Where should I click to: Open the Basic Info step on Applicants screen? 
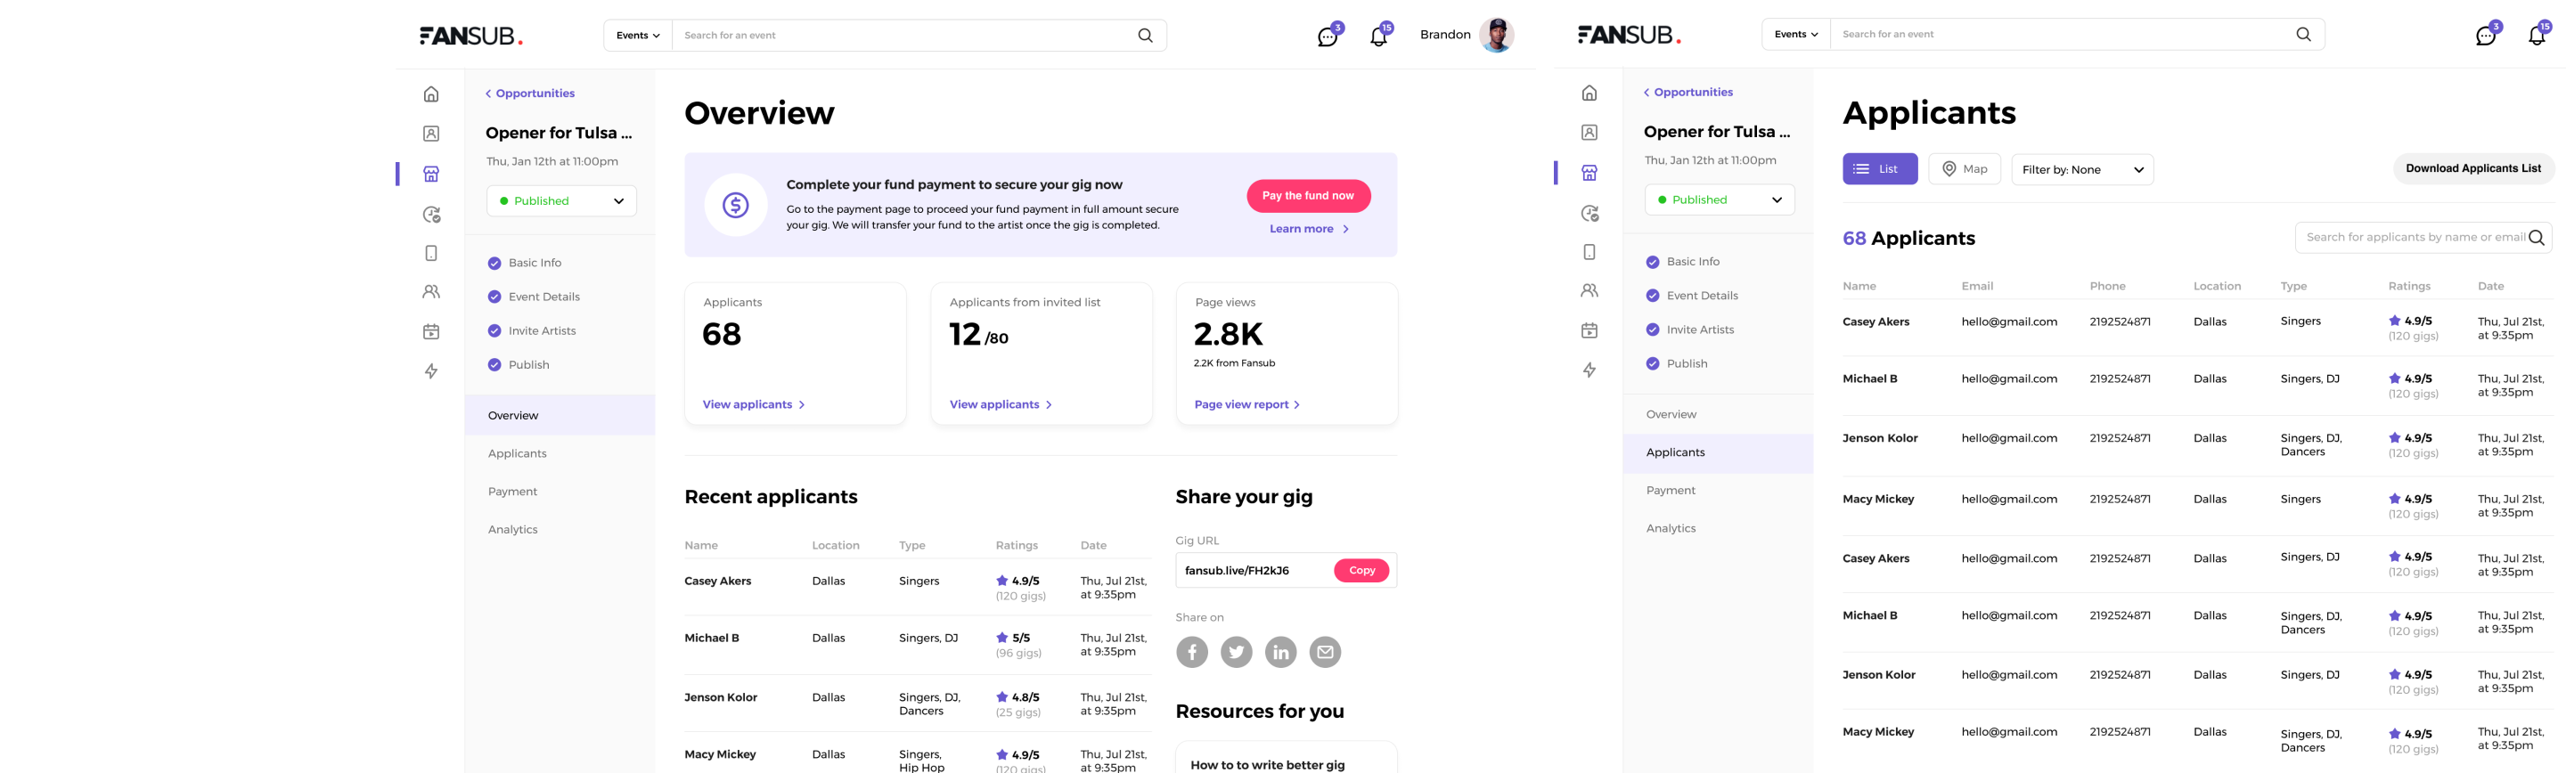(x=1683, y=262)
